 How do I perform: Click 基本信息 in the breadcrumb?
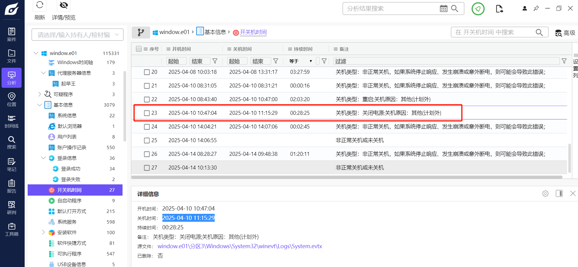pos(215,32)
